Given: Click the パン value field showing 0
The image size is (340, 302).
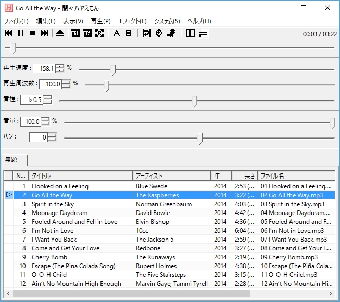Looking at the screenshot, I should click(39, 137).
